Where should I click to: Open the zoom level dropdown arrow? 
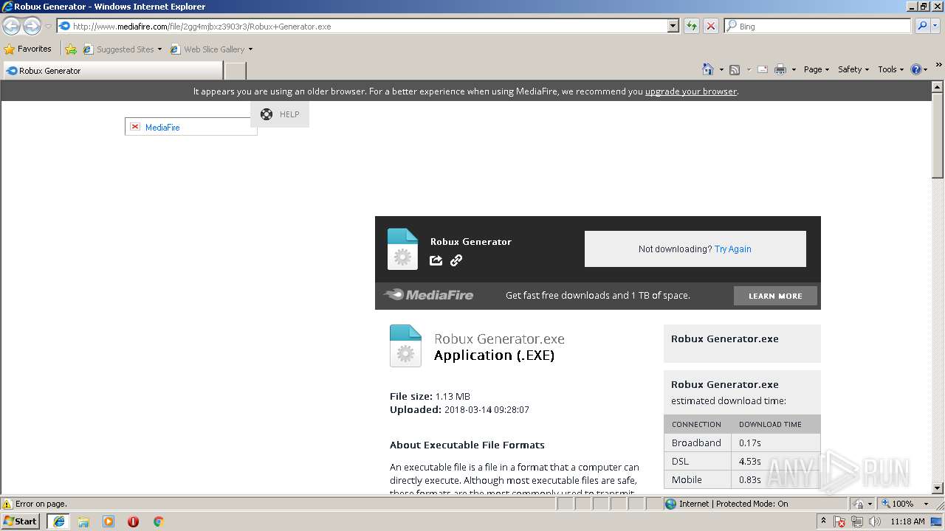(x=926, y=504)
